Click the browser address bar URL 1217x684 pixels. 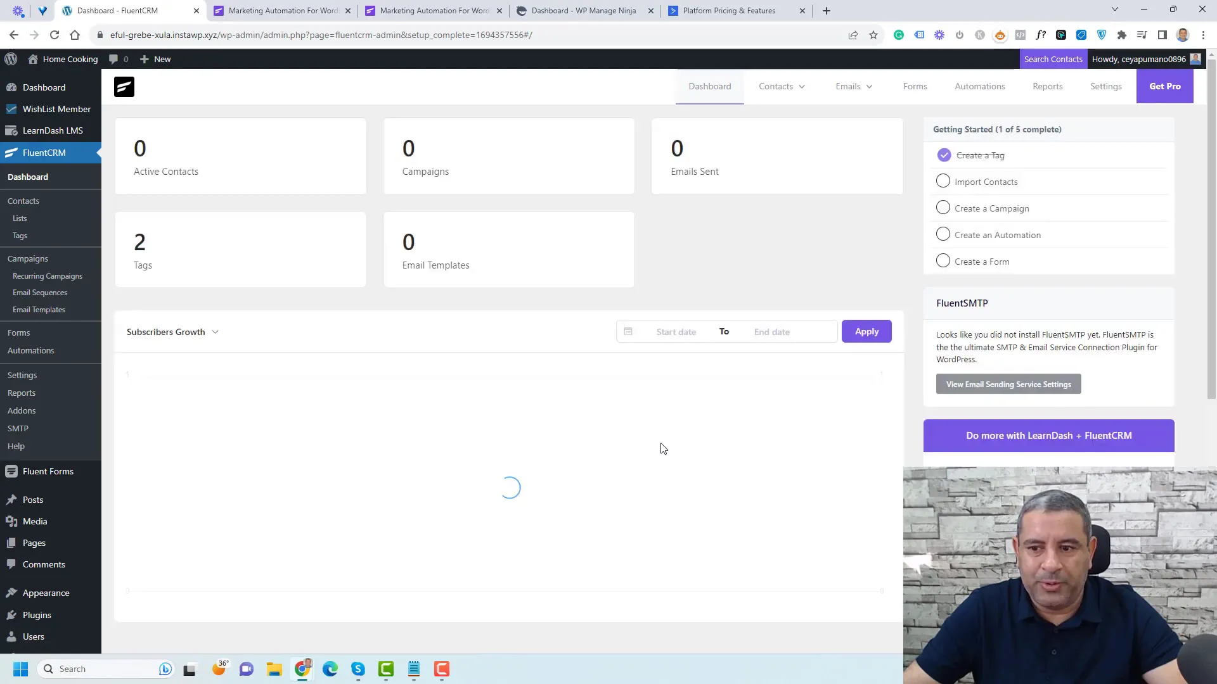321,35
